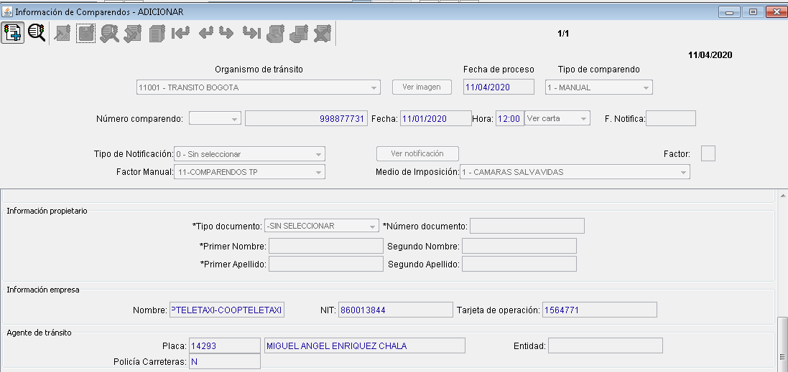Open the Tipo de Notificación dropdown

point(249,154)
